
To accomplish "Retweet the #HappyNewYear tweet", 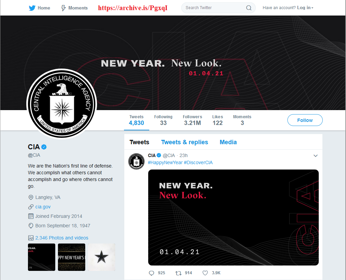I will tap(178, 273).
